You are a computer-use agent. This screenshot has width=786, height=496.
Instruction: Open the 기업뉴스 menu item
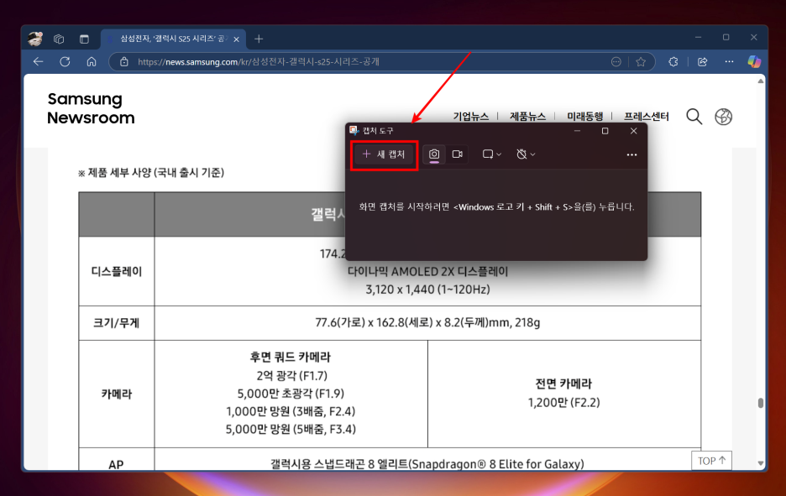[471, 116]
